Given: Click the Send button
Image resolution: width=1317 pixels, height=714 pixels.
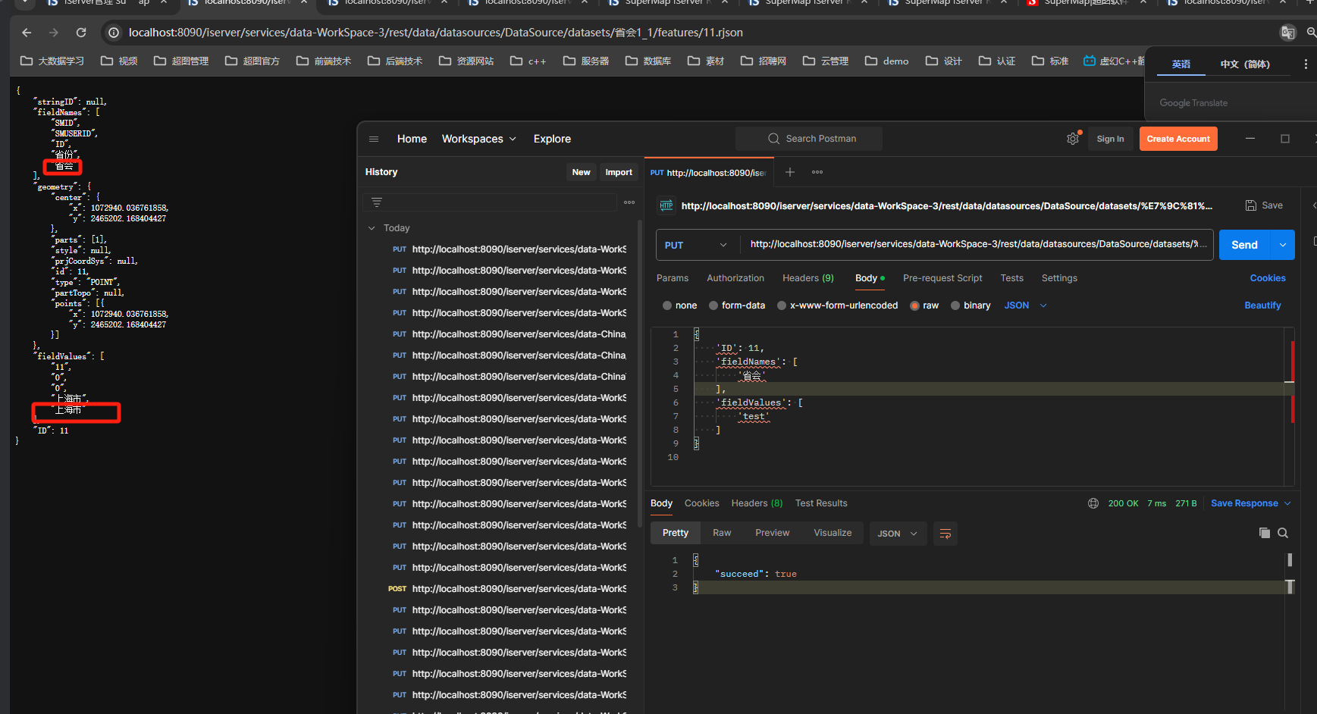Looking at the screenshot, I should 1245,245.
